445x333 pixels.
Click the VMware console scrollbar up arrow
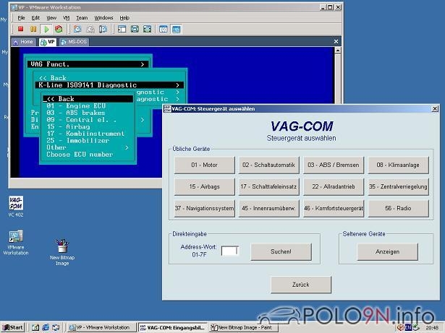(337, 51)
